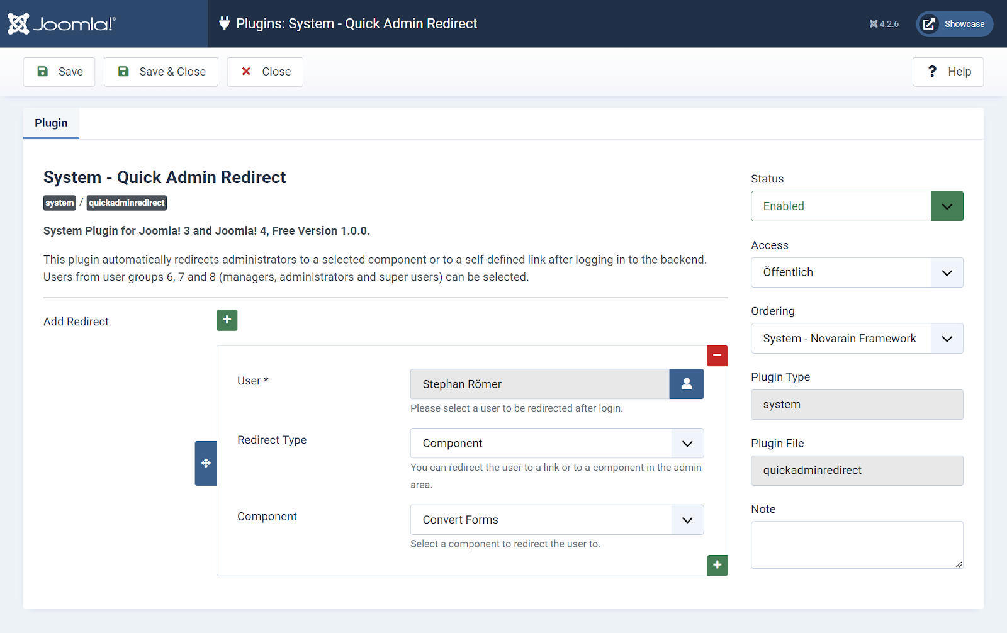Click the Joomla logo in the header

(x=61, y=23)
